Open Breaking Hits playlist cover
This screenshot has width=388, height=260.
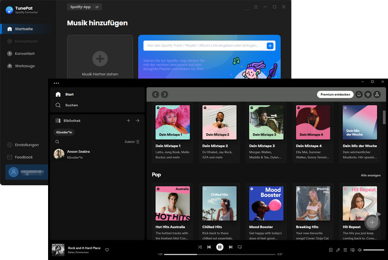tap(313, 203)
